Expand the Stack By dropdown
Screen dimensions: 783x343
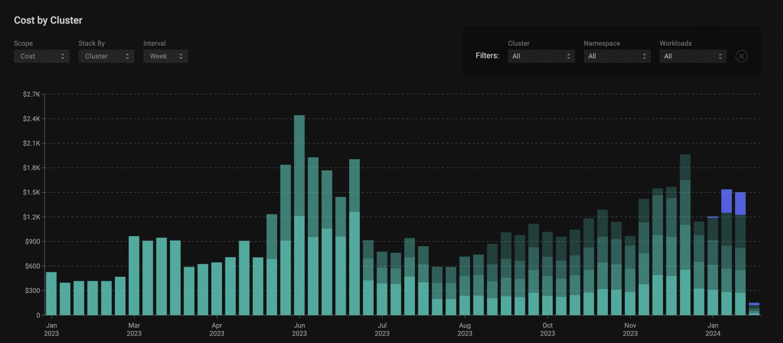(106, 56)
